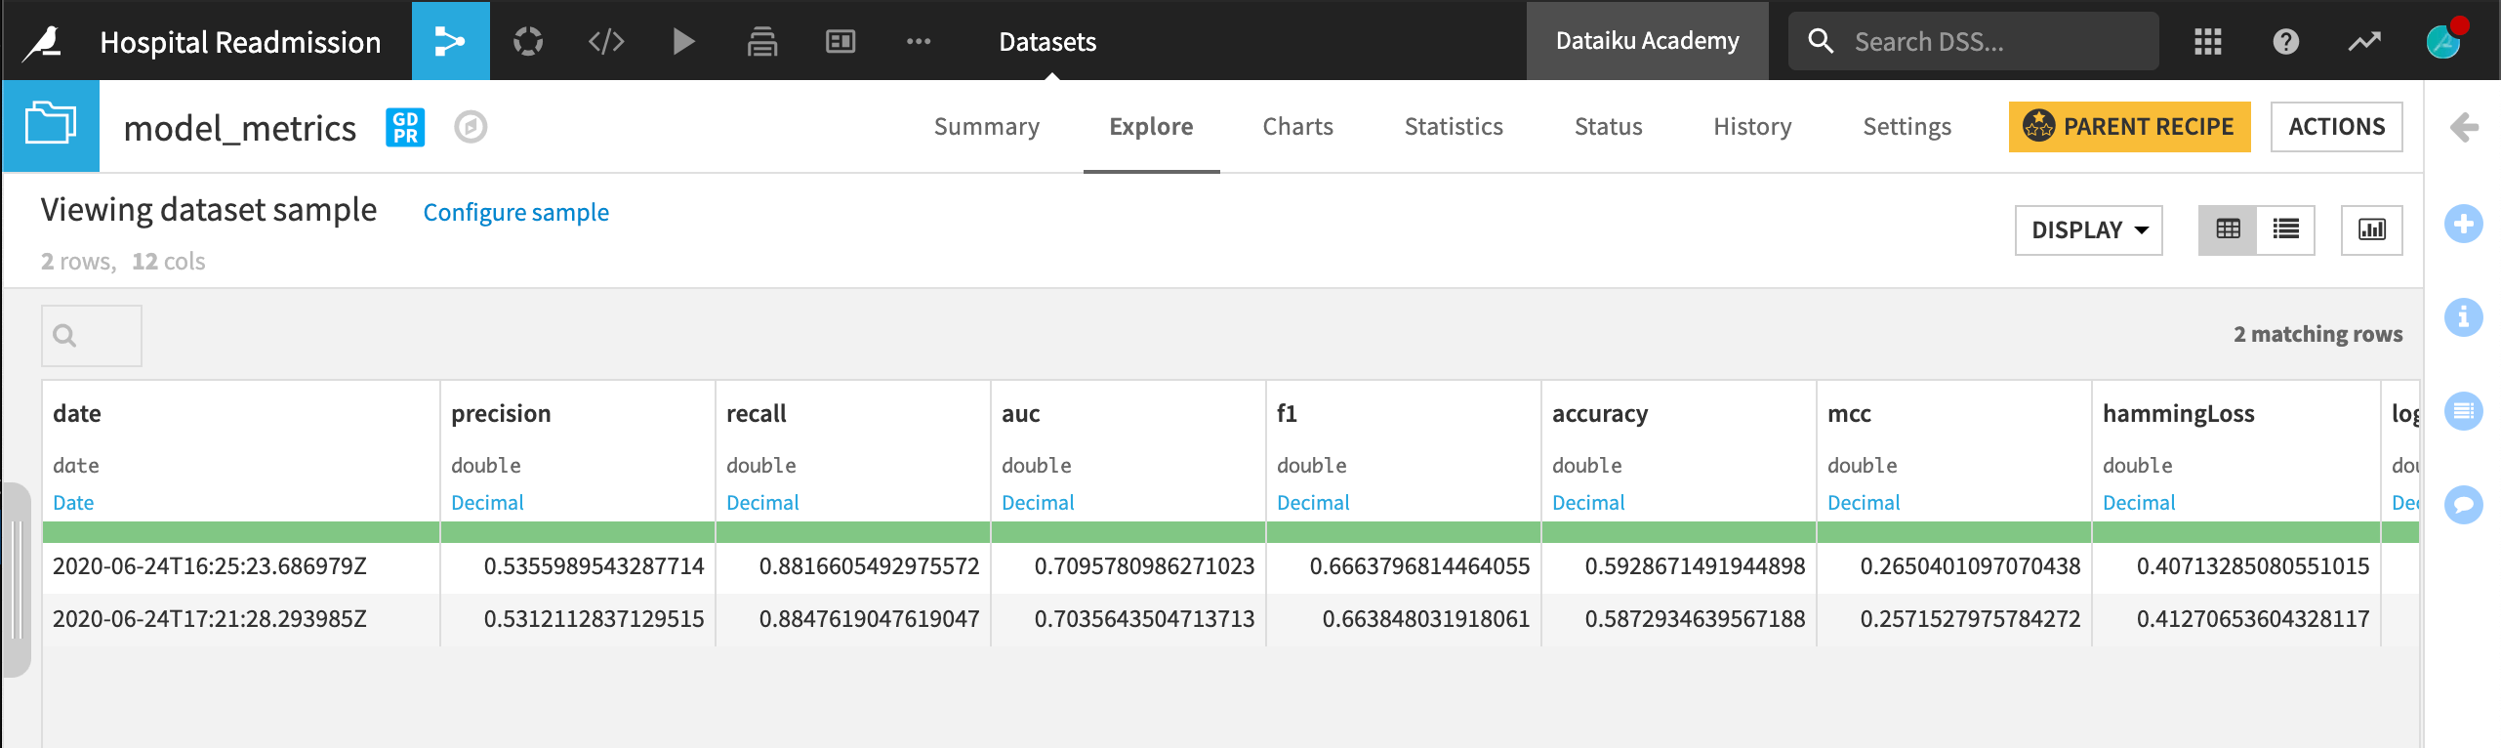Focus the Search DSS field
This screenshot has height=748, width=2501.
click(1973, 41)
